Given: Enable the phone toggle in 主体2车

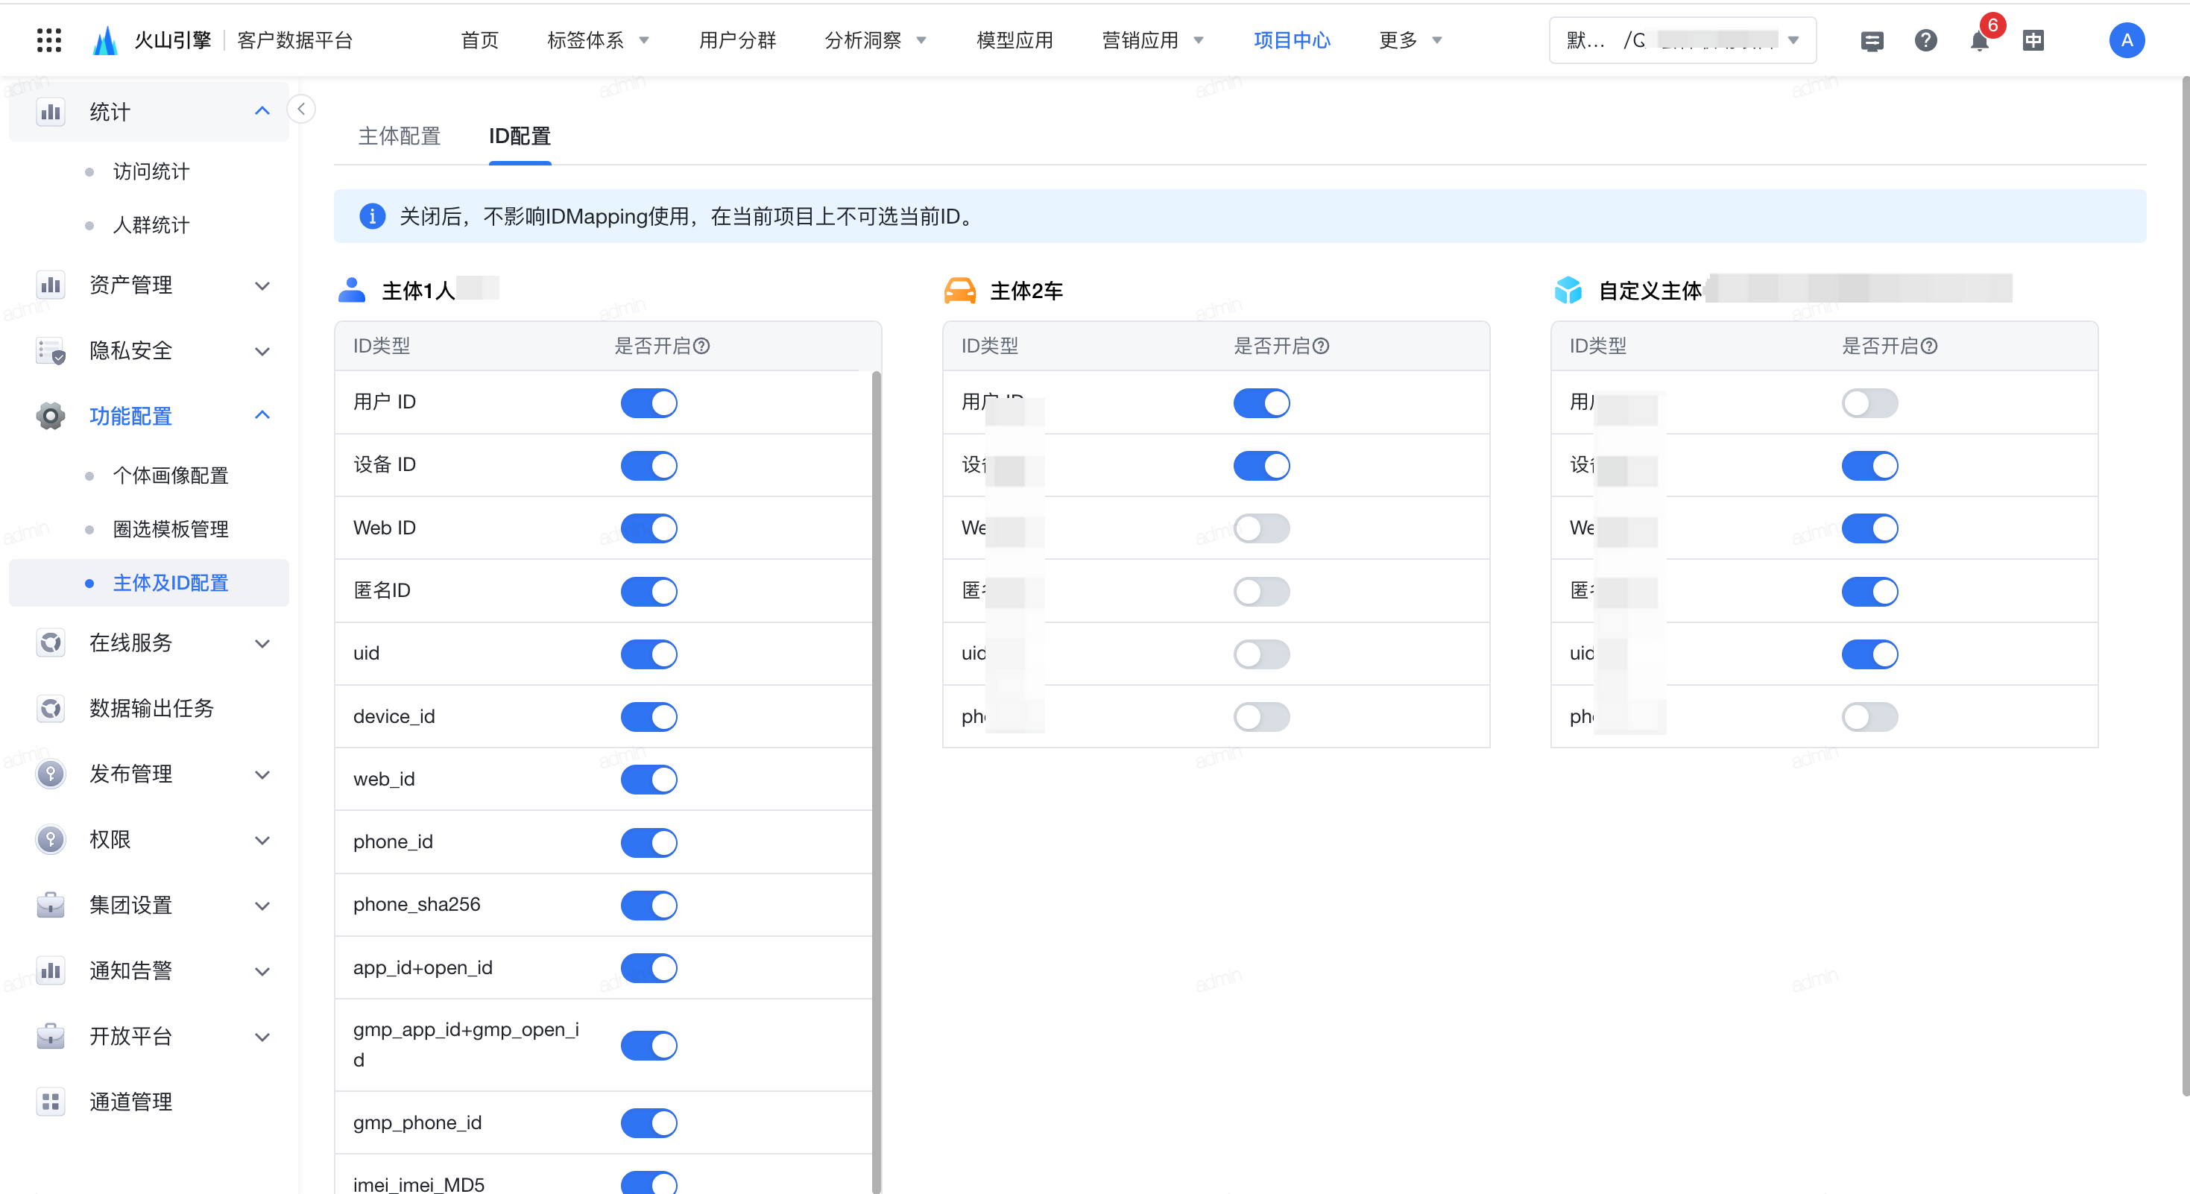Looking at the screenshot, I should [x=1262, y=716].
